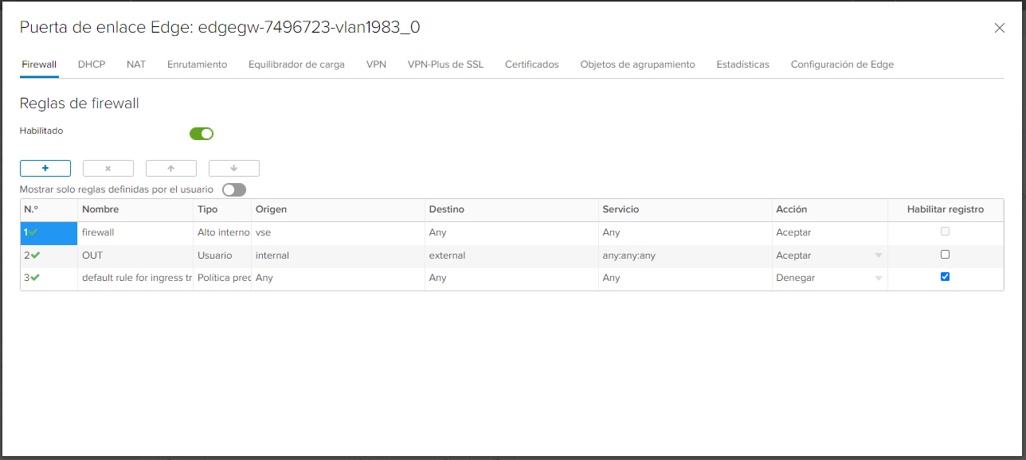The height and width of the screenshot is (460, 1026).
Task: Open the Enrutamiento tab
Action: click(197, 64)
